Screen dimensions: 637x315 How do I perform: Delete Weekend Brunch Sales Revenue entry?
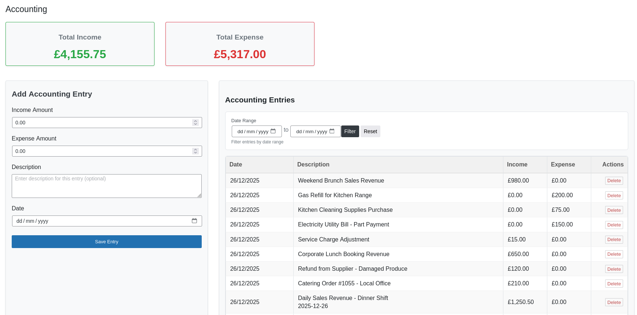pyautogui.click(x=614, y=181)
